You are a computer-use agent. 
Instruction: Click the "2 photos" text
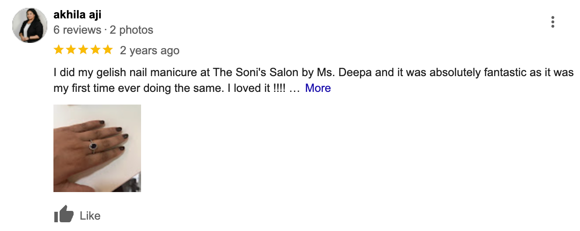tap(131, 30)
